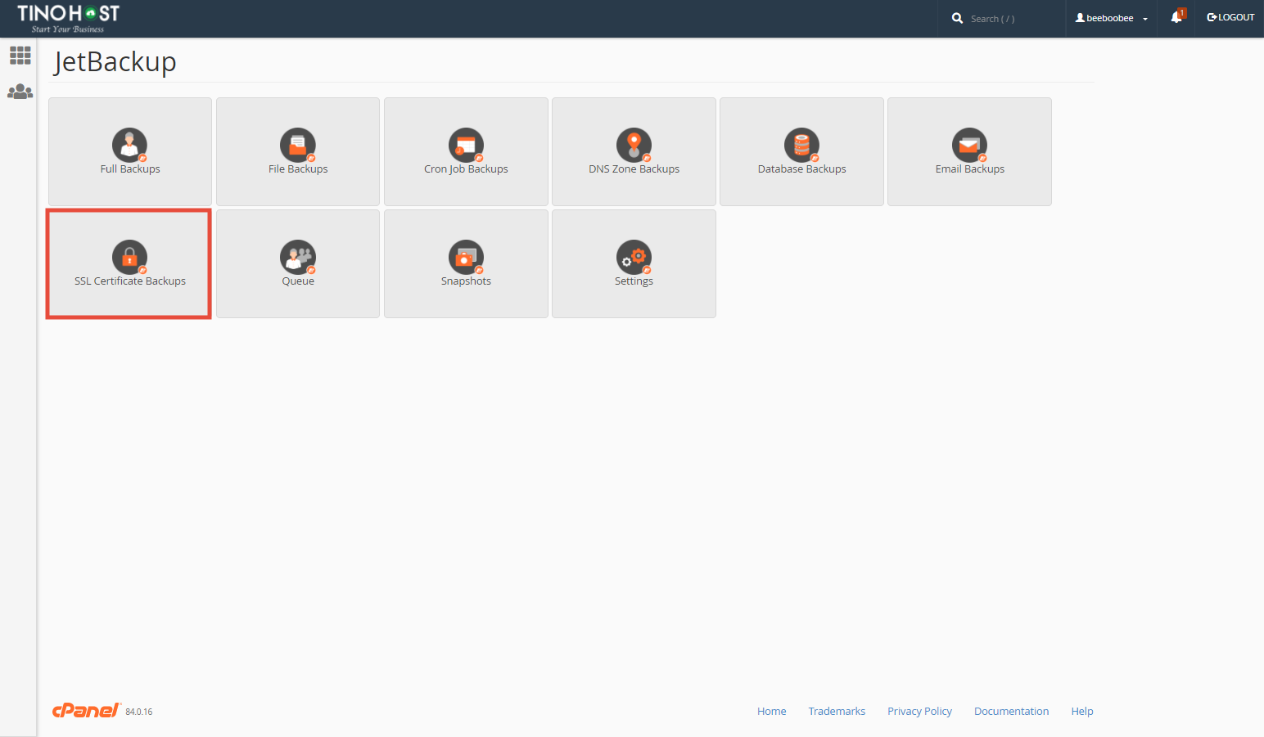1264x737 pixels.
Task: Open the user manager icon in sidebar
Action: click(20, 92)
